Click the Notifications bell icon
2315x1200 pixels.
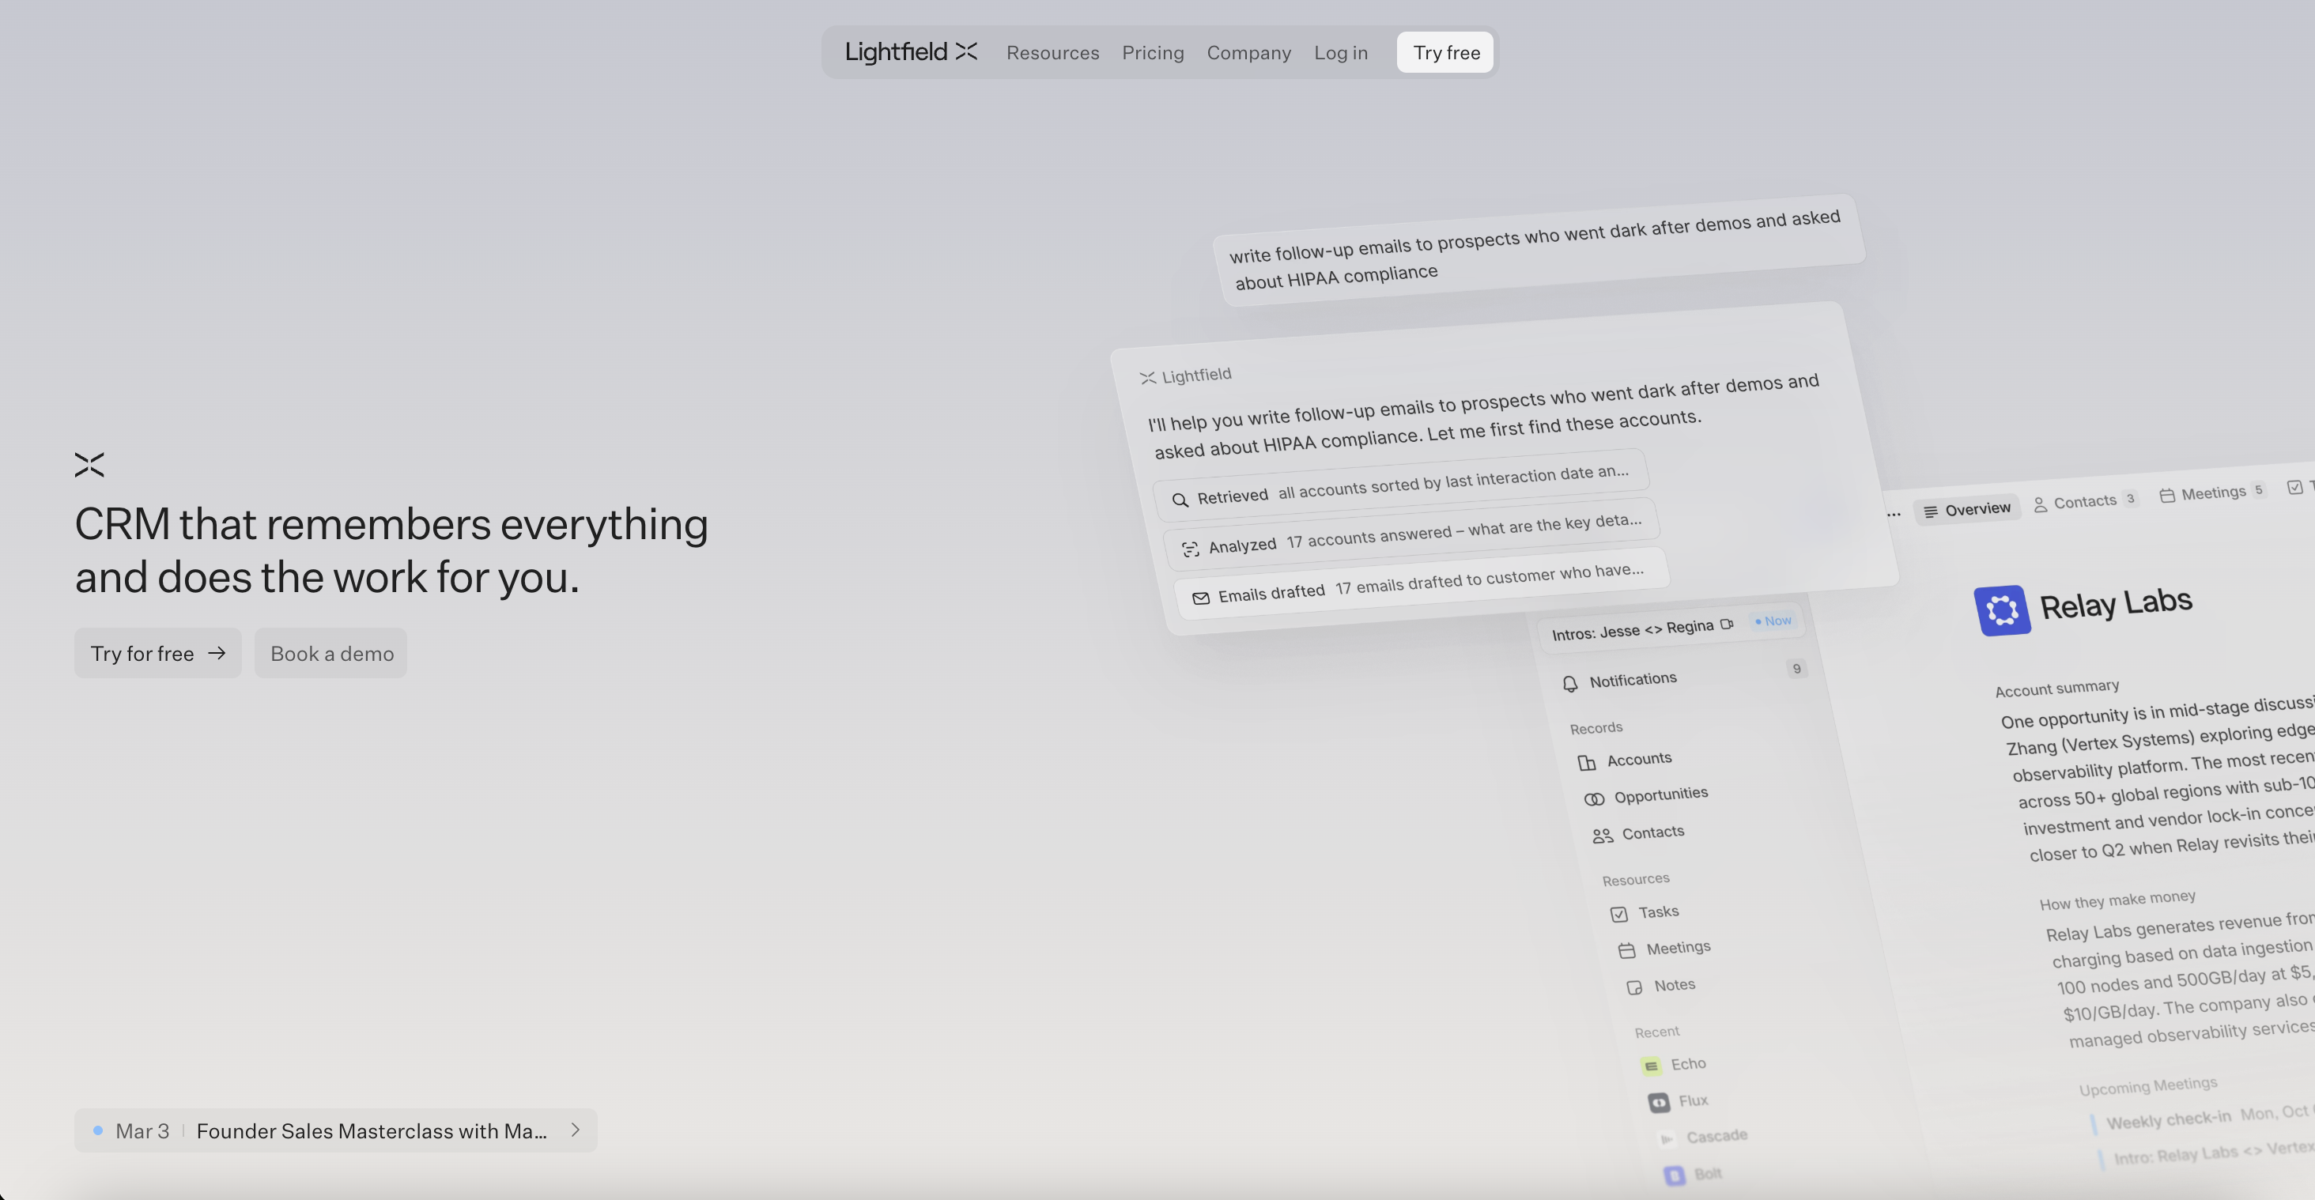[1570, 684]
